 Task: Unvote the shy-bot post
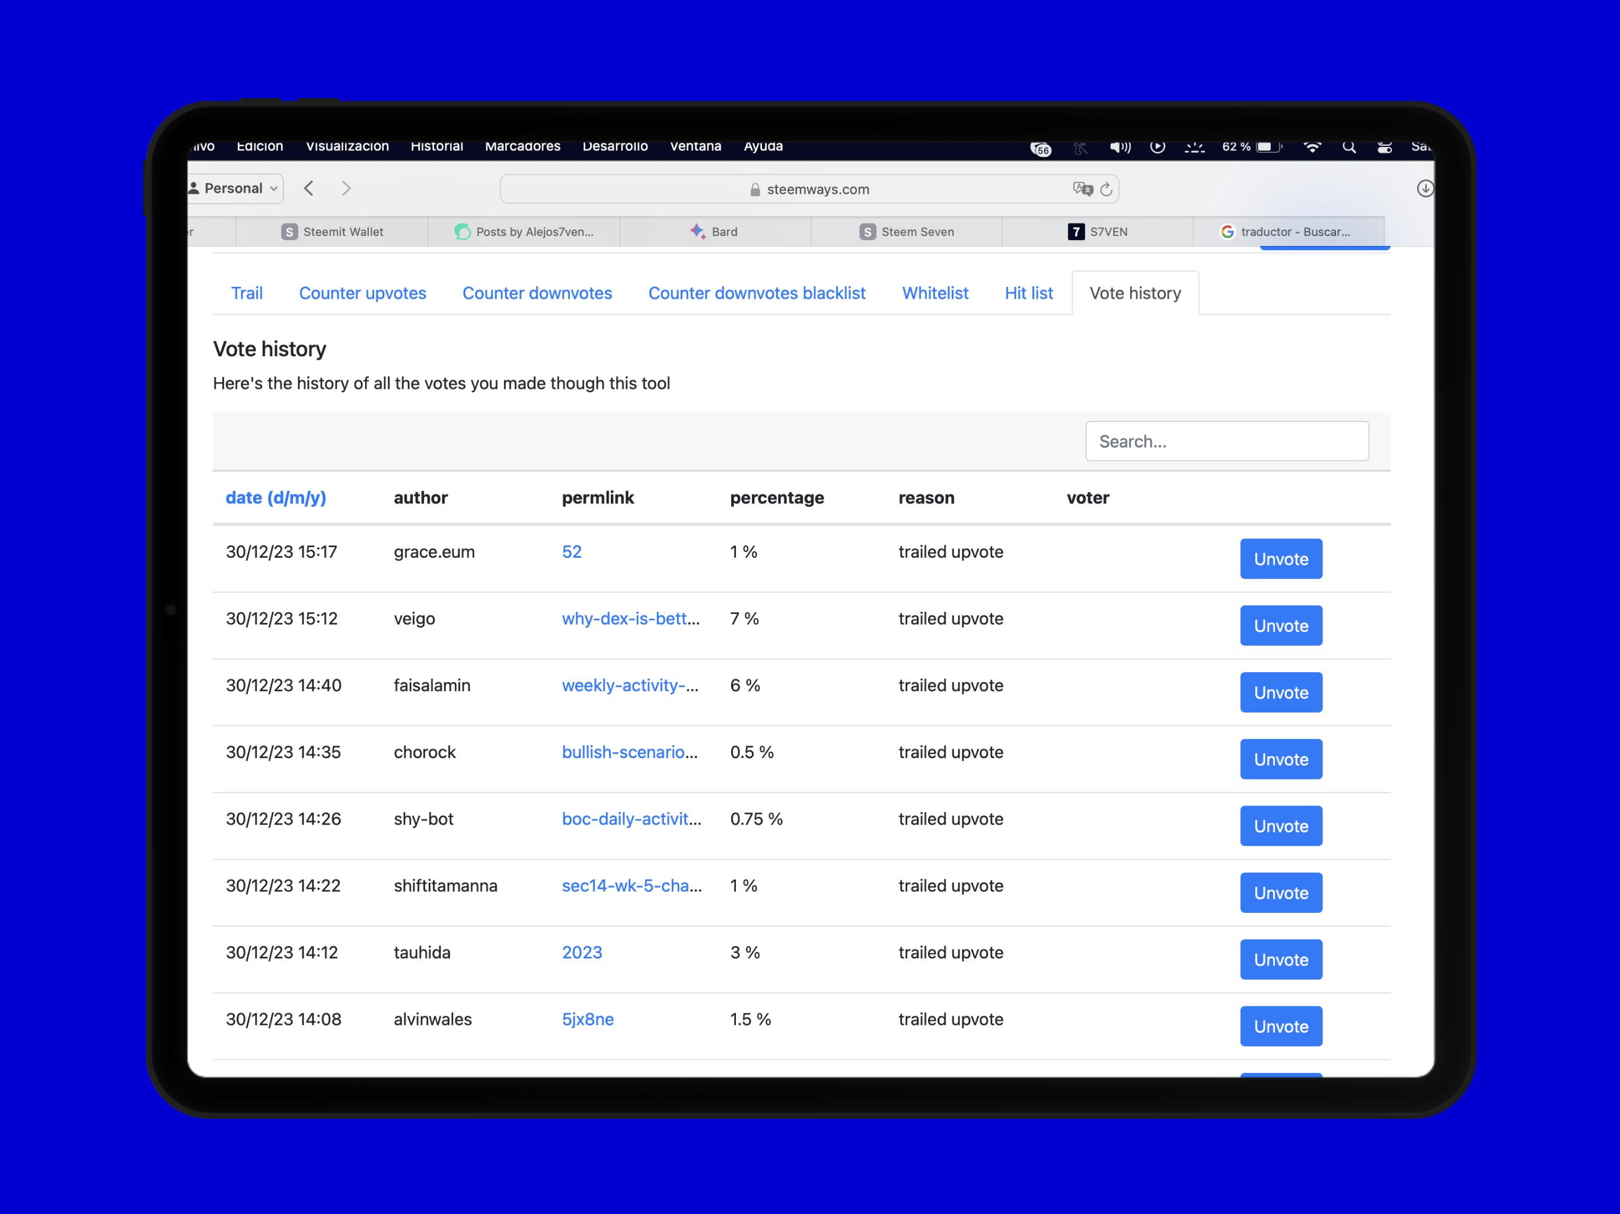tap(1281, 826)
